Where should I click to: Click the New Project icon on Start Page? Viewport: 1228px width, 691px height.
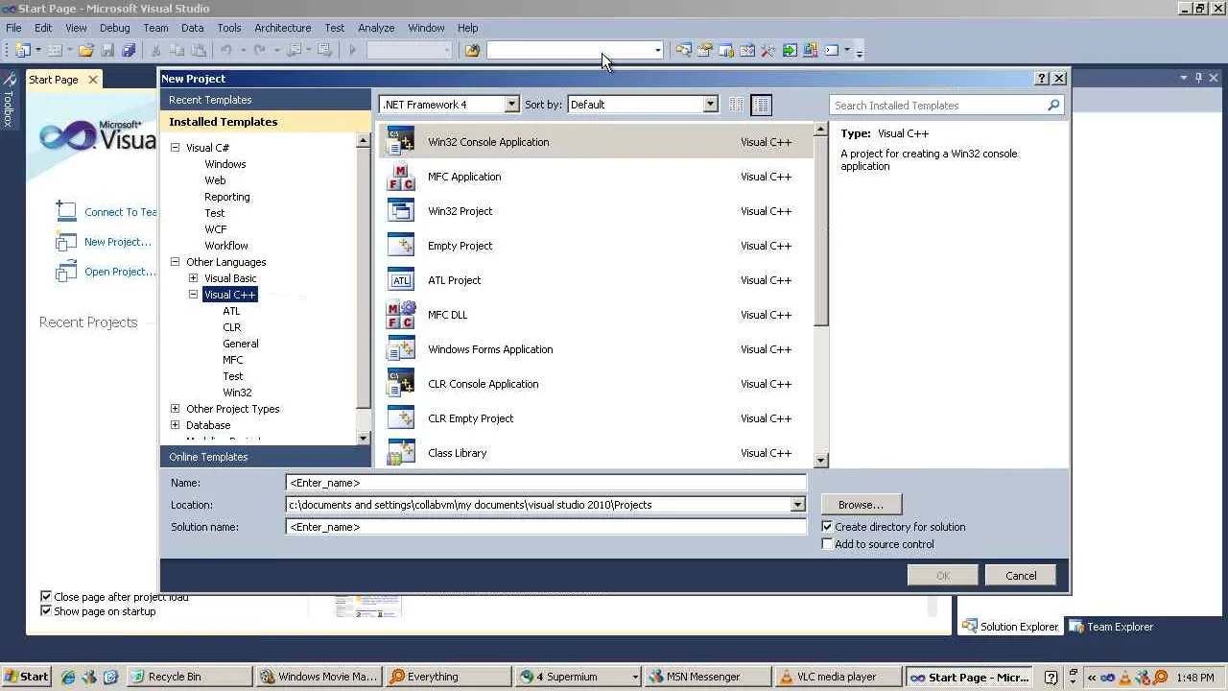[x=65, y=243]
